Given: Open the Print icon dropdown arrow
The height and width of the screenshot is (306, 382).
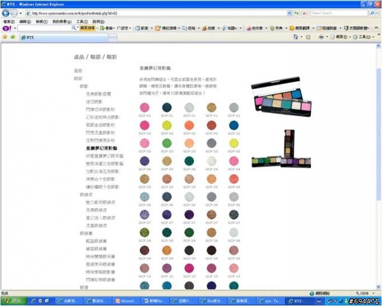Looking at the screenshot, I should [x=326, y=37].
